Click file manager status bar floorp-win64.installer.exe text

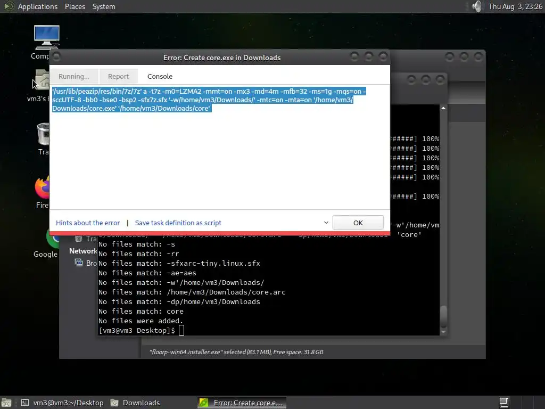(x=236, y=352)
